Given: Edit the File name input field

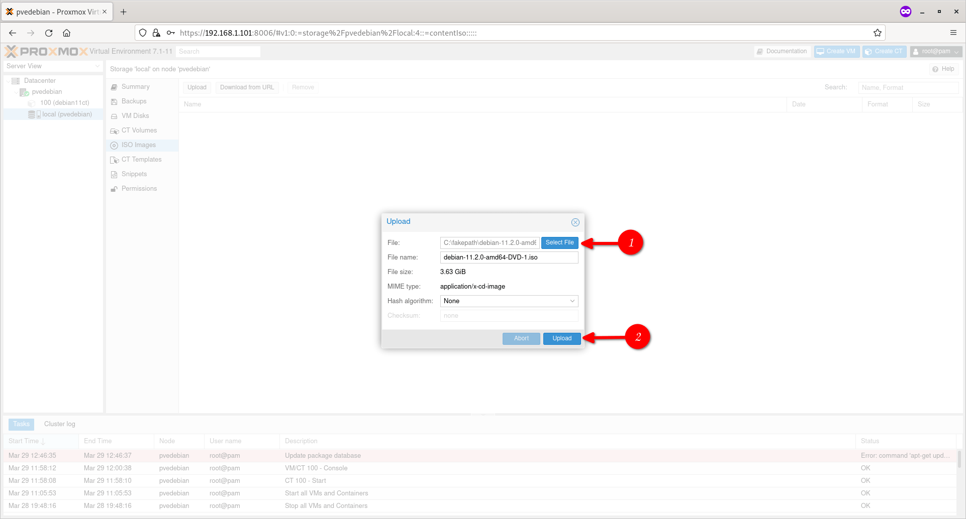Looking at the screenshot, I should coord(509,257).
